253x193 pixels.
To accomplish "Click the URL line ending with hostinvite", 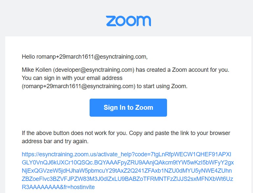I will click(x=58, y=187).
